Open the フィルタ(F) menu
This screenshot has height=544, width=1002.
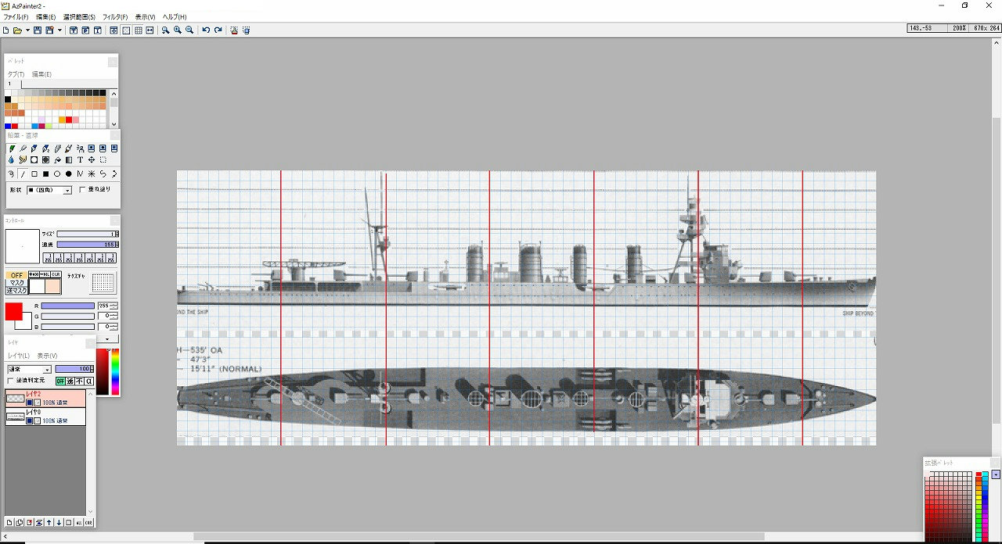pos(115,16)
